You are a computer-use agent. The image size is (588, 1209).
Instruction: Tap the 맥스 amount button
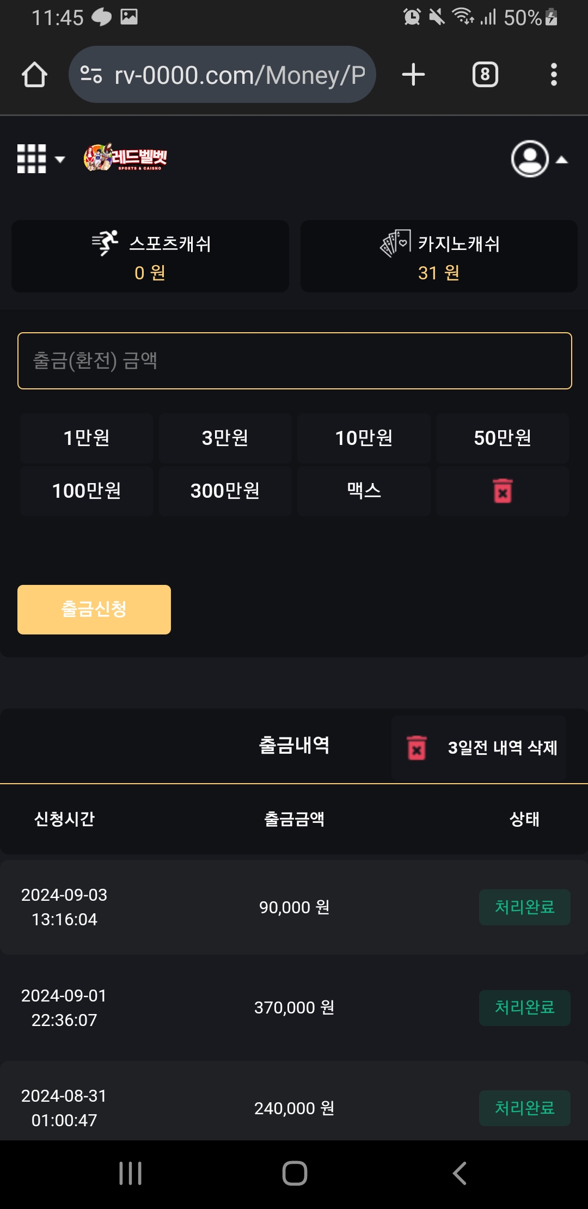[x=364, y=491]
